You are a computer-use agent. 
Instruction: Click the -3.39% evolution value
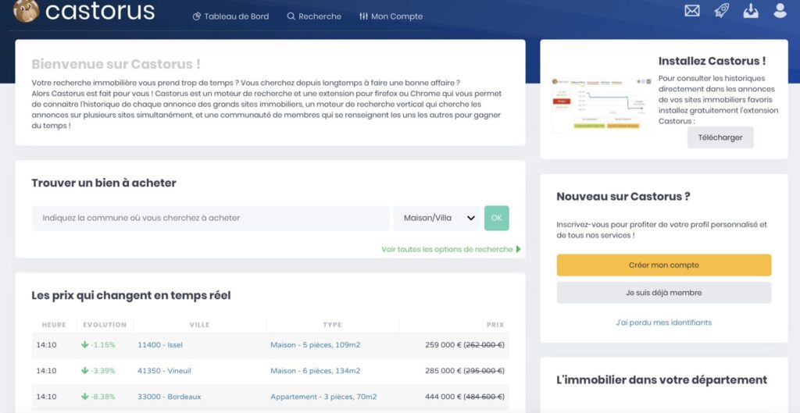click(102, 371)
